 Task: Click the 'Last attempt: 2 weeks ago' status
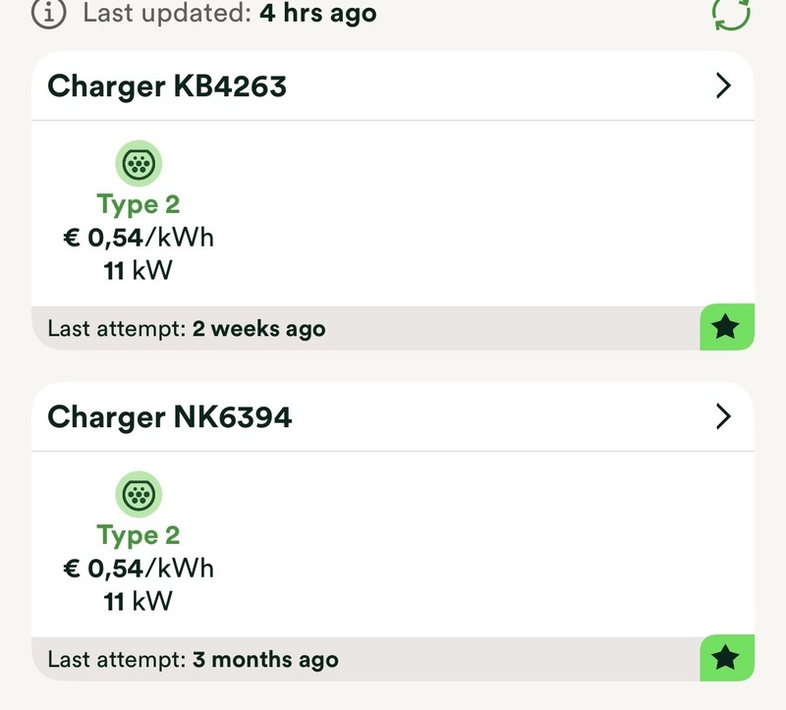click(187, 329)
